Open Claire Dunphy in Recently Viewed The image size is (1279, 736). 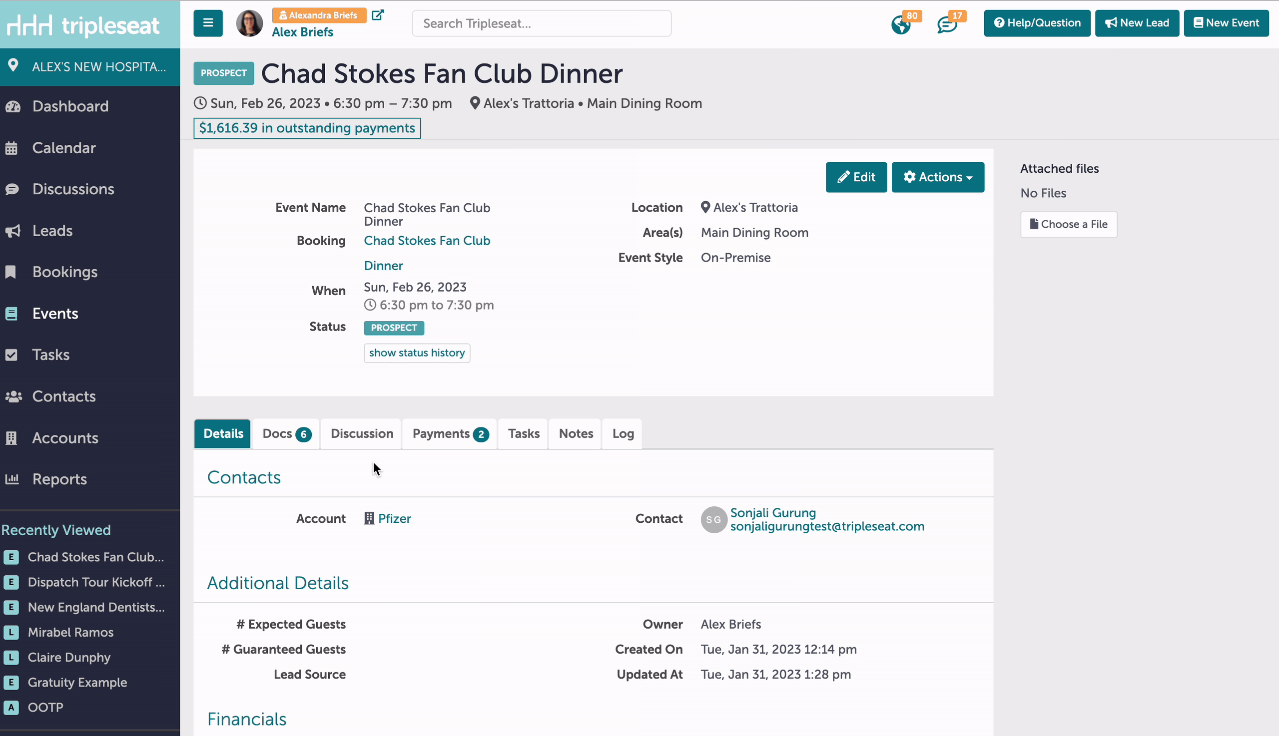[69, 658]
